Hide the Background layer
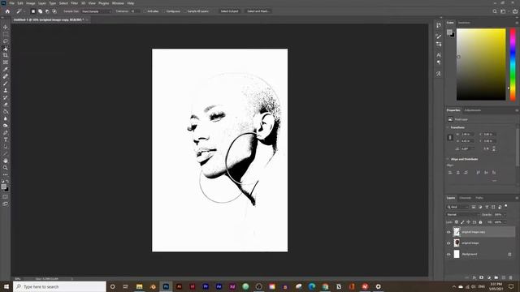Viewport: 520px width, 292px height. point(448,254)
